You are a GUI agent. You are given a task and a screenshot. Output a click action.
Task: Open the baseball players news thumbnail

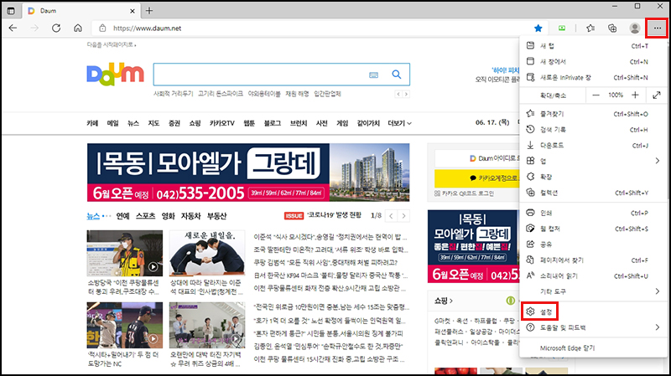124,325
